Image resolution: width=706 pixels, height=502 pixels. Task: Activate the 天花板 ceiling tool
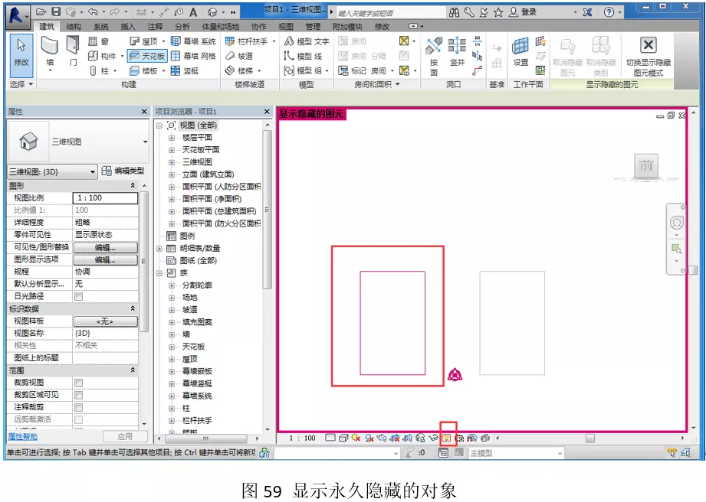tap(147, 56)
